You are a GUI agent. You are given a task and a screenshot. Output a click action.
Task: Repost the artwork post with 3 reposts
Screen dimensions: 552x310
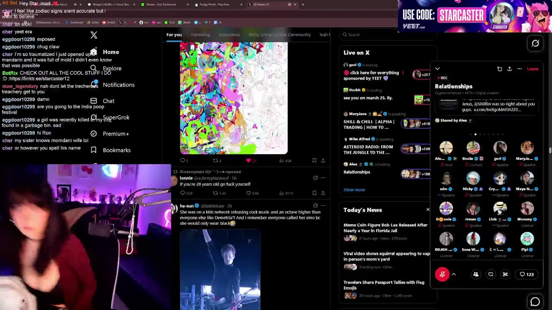tap(217, 161)
